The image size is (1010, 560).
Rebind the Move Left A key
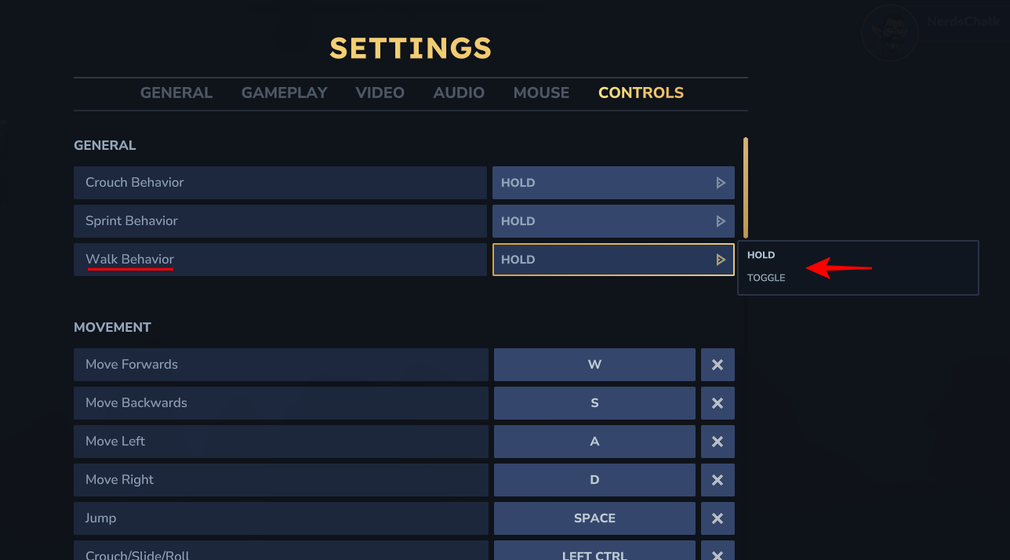pyautogui.click(x=594, y=442)
